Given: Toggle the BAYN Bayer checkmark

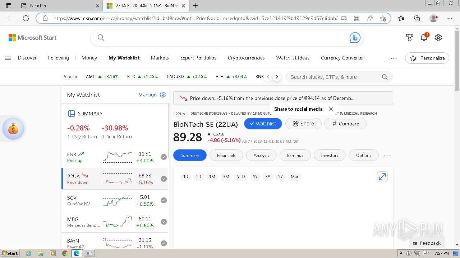Looking at the screenshot, I should coord(164,243).
